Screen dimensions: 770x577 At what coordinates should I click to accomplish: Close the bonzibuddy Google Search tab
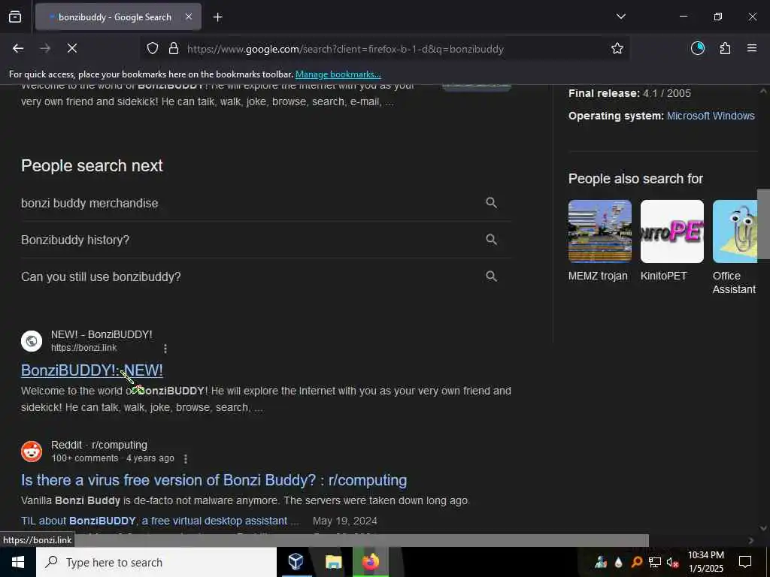pos(189,17)
